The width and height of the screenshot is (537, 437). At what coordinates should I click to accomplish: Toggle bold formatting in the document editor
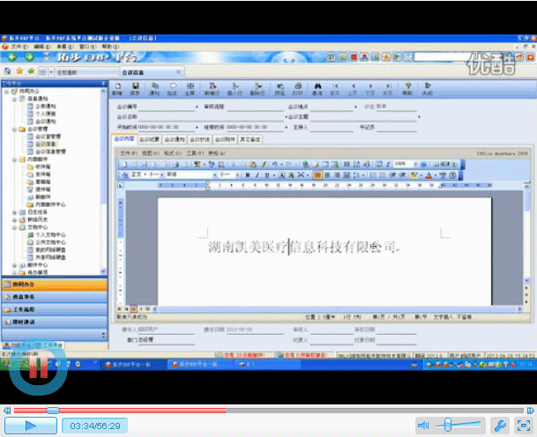click(248, 175)
